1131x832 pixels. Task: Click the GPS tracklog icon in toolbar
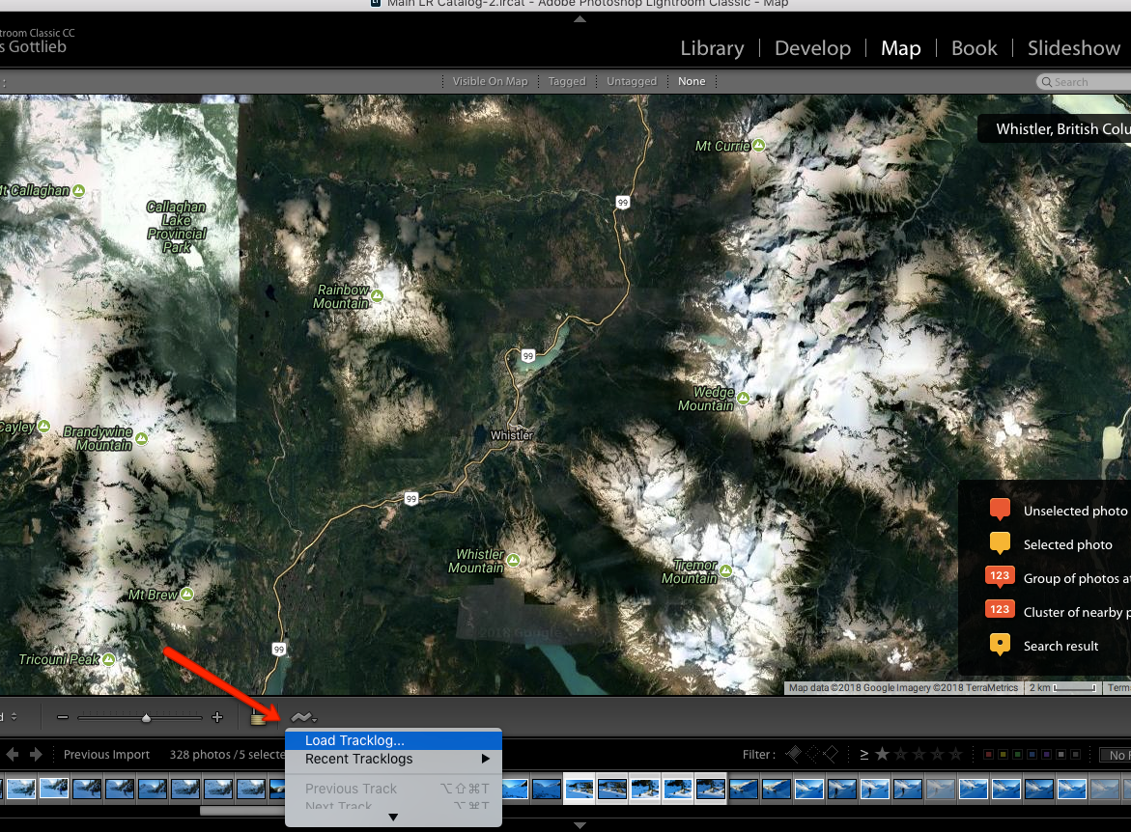(303, 717)
